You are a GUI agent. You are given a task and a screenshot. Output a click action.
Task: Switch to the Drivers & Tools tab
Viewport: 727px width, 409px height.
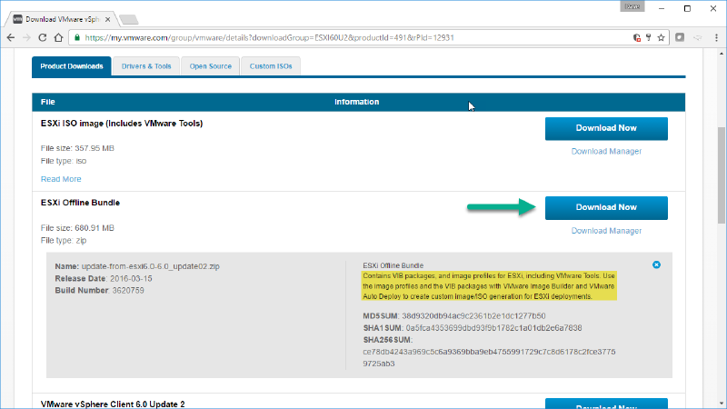(146, 66)
